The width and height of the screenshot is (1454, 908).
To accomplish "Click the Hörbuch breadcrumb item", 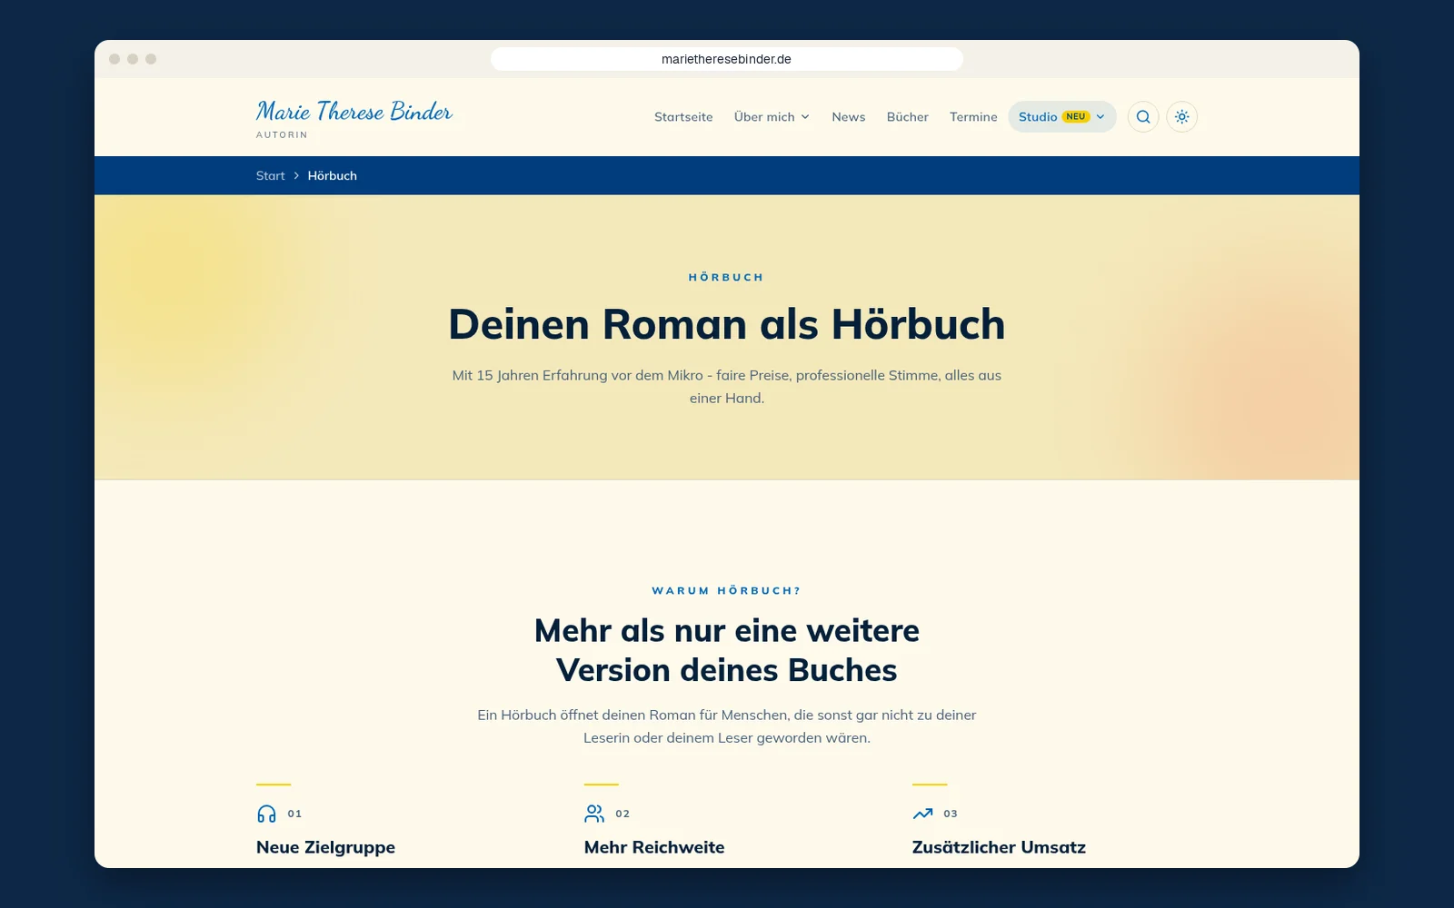I will click(333, 176).
